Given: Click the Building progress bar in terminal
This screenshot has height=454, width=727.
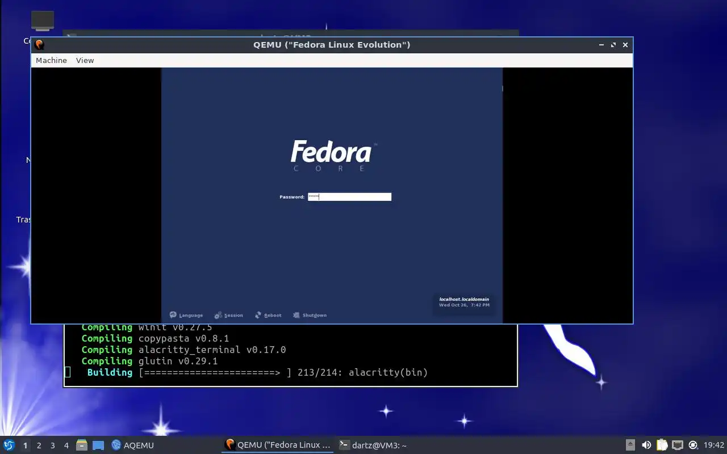Looking at the screenshot, I should point(215,372).
